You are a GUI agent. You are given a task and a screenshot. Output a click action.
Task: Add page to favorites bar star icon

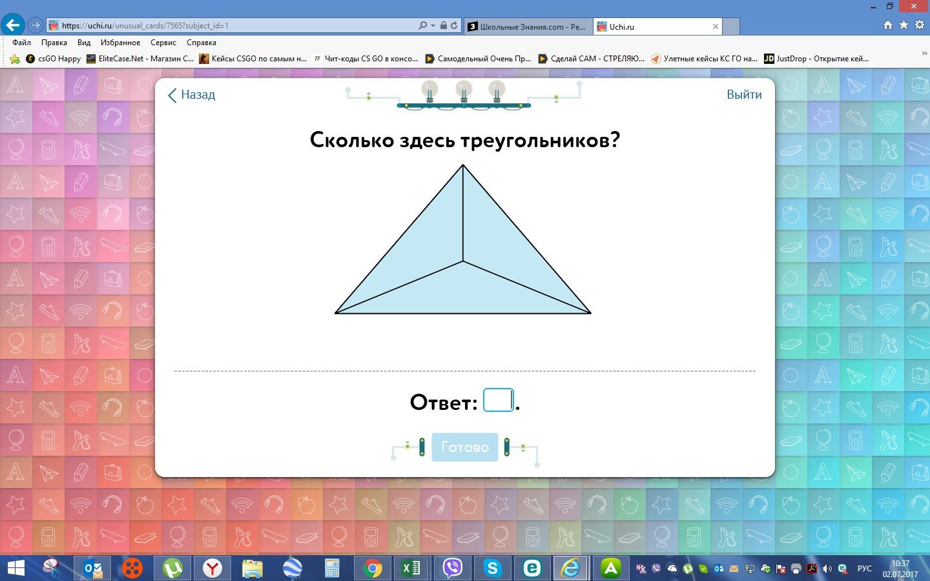coord(15,59)
